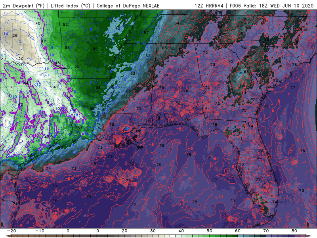Click the "43" dewpoint value on the map

click(47, 137)
